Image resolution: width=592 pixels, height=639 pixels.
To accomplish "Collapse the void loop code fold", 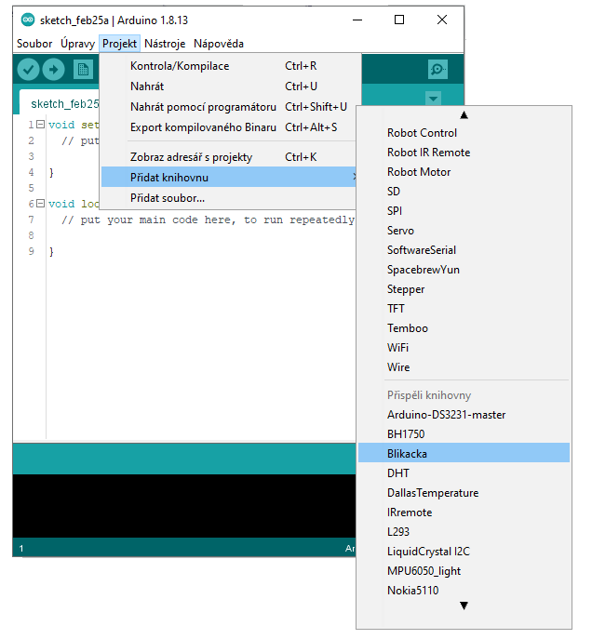I will click(x=40, y=204).
